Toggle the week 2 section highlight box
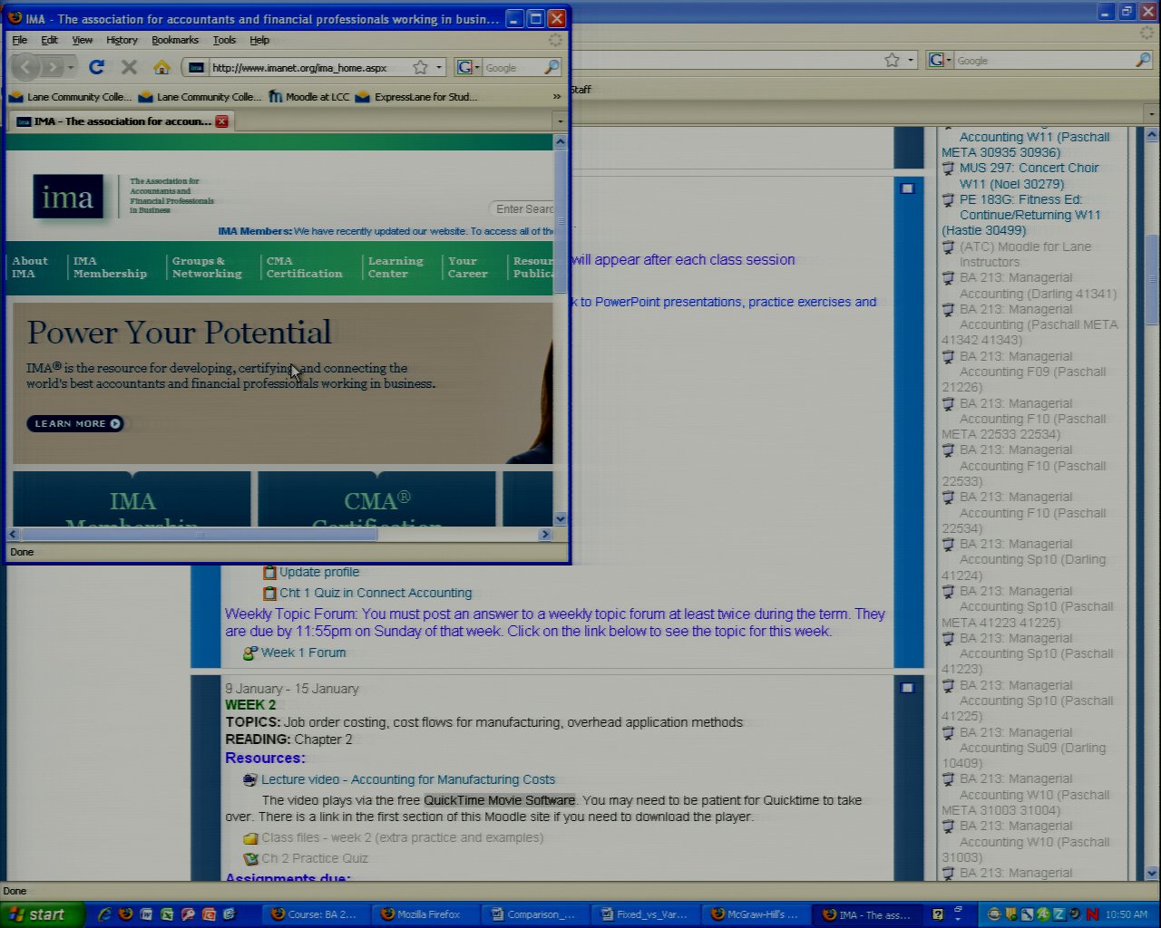 click(907, 688)
